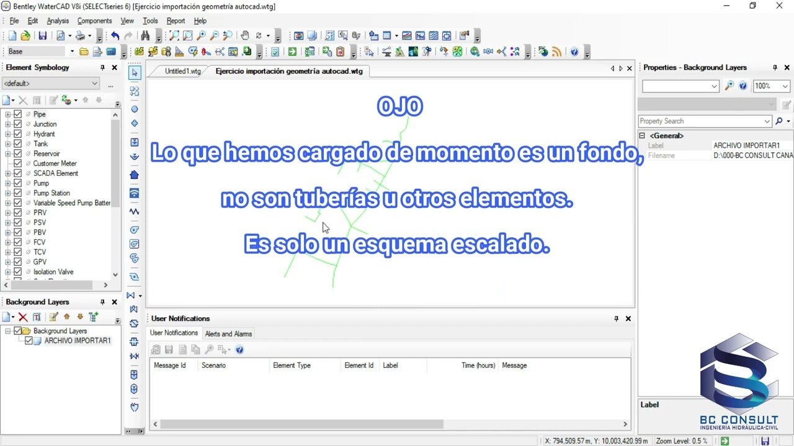
Task: Toggle the Tank symbology checkbox
Action: [18, 144]
